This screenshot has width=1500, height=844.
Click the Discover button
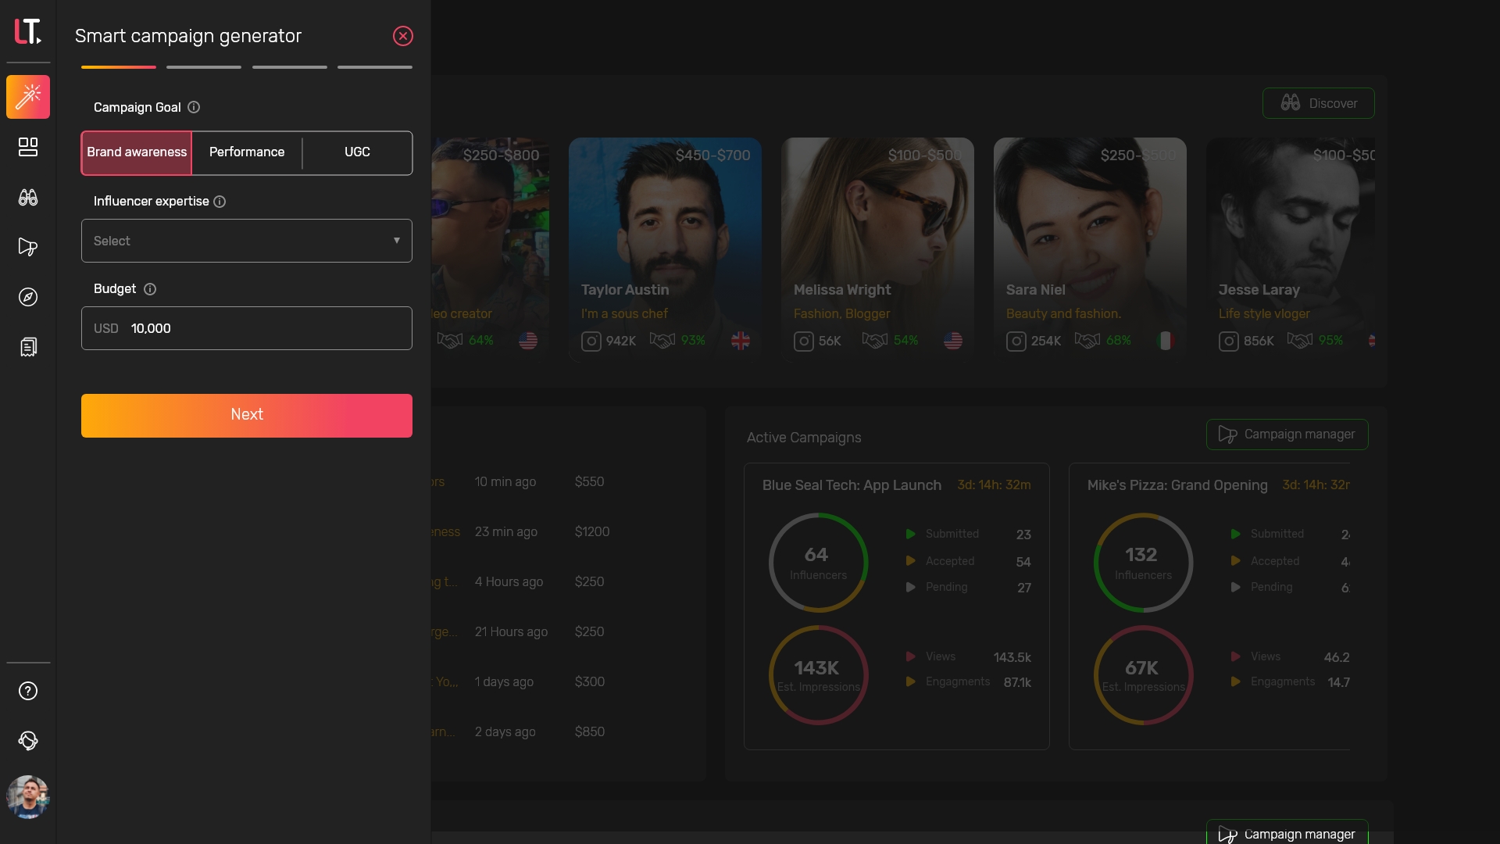click(x=1319, y=103)
